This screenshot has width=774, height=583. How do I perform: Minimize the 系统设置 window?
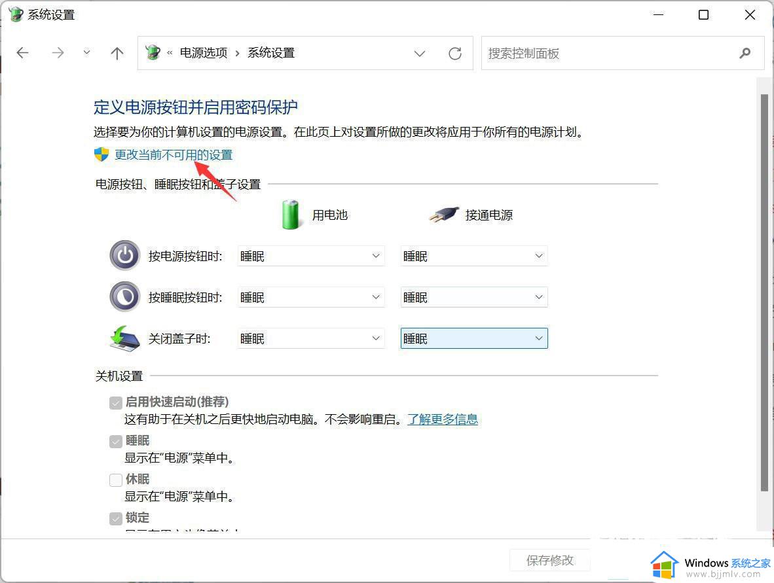tap(659, 15)
